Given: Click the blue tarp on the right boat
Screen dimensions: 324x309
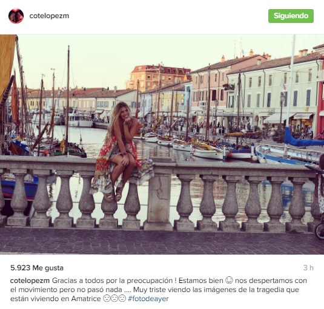Looking at the screenshot, I should [x=302, y=138].
